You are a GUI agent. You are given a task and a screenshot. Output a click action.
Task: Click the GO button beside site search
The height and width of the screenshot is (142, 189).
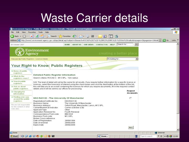[x=136, y=44]
